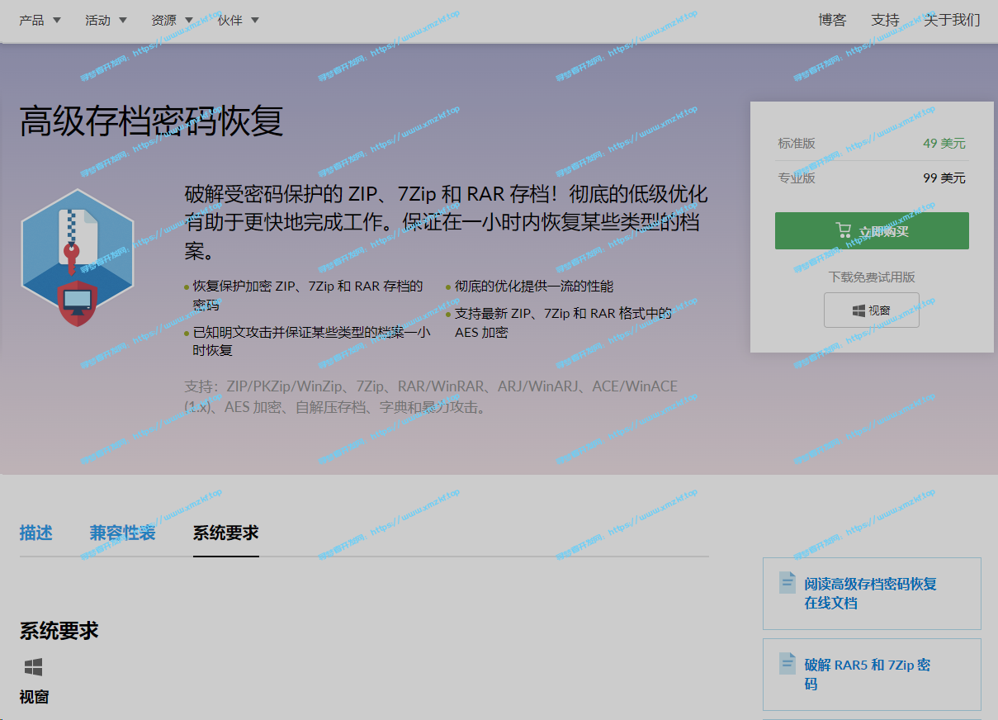
Task: Open 阅读高级存档密码恢复在线文档 link
Action: pos(871,593)
